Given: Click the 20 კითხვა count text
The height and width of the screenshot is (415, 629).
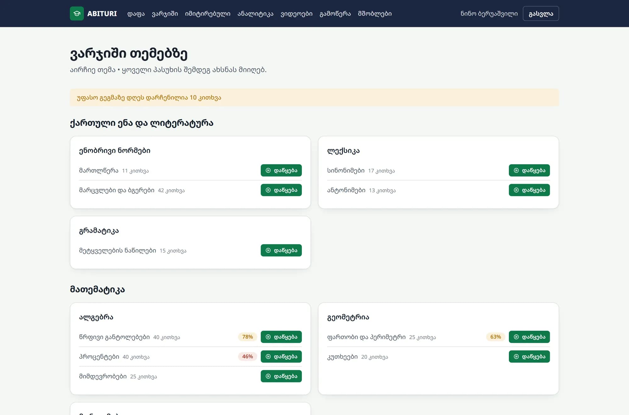Looking at the screenshot, I should pyautogui.click(x=375, y=357).
